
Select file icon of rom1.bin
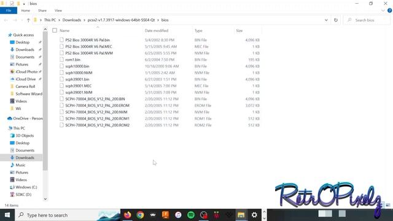click(x=61, y=60)
